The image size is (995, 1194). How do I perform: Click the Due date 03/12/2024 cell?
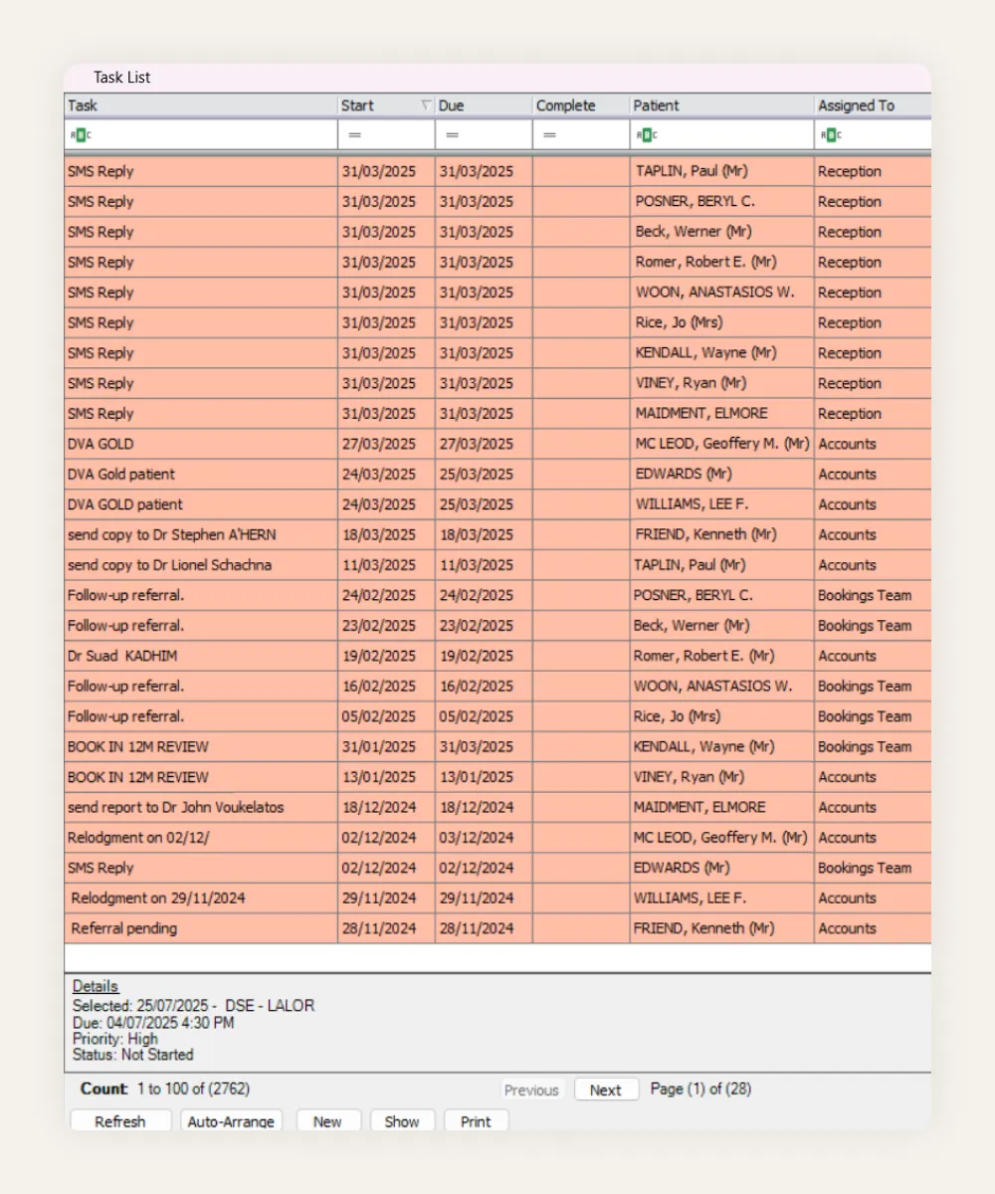point(484,838)
